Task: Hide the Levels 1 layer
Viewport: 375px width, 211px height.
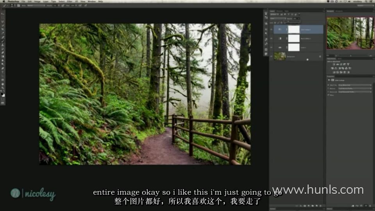Action: click(x=271, y=47)
